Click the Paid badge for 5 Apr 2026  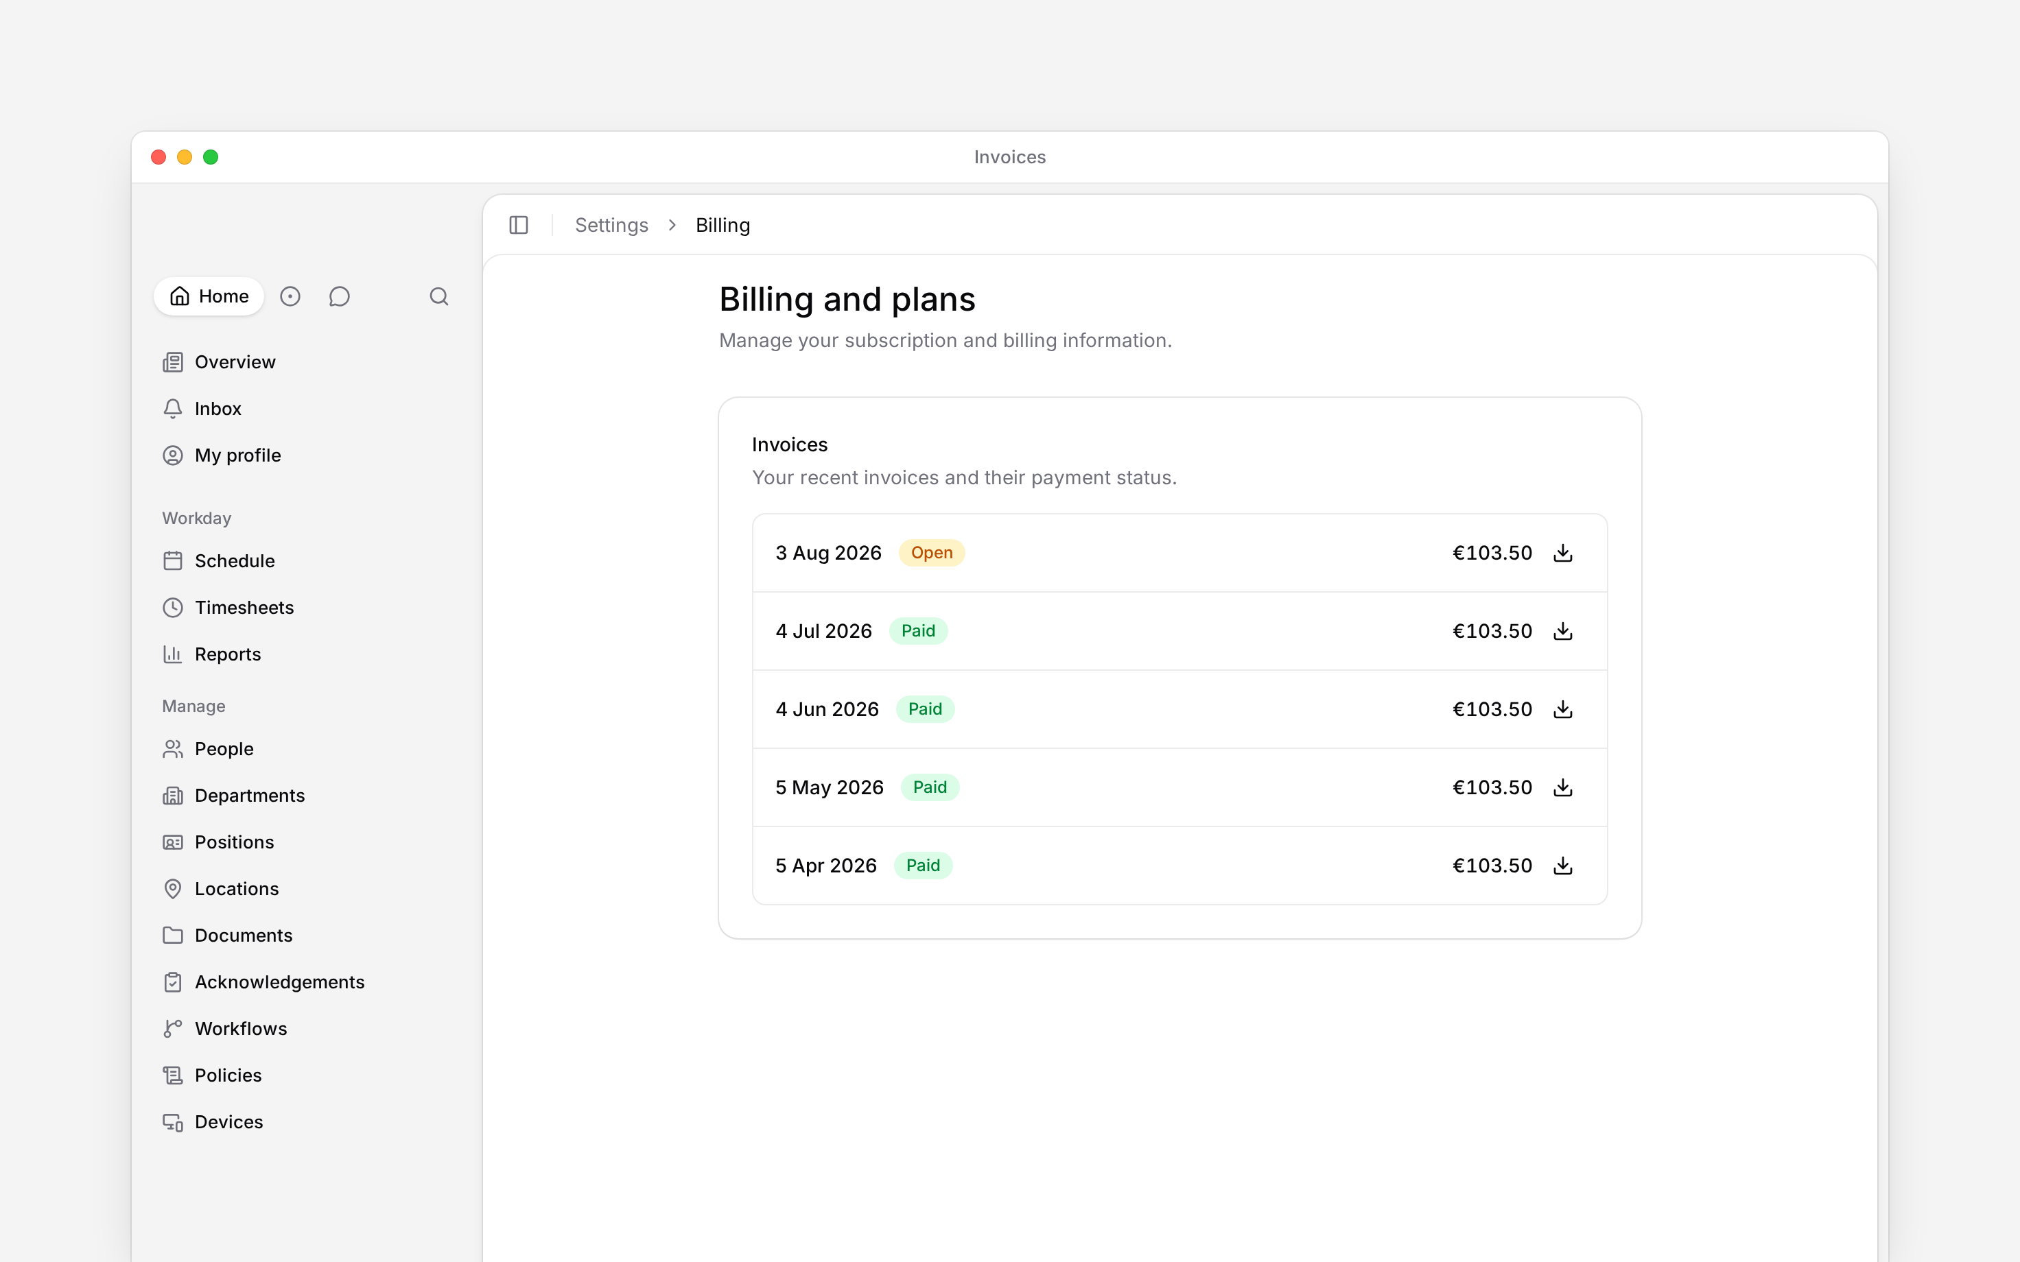[923, 866]
